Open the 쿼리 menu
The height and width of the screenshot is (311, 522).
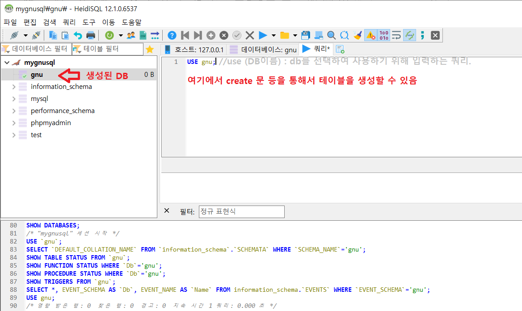pyautogui.click(x=69, y=22)
